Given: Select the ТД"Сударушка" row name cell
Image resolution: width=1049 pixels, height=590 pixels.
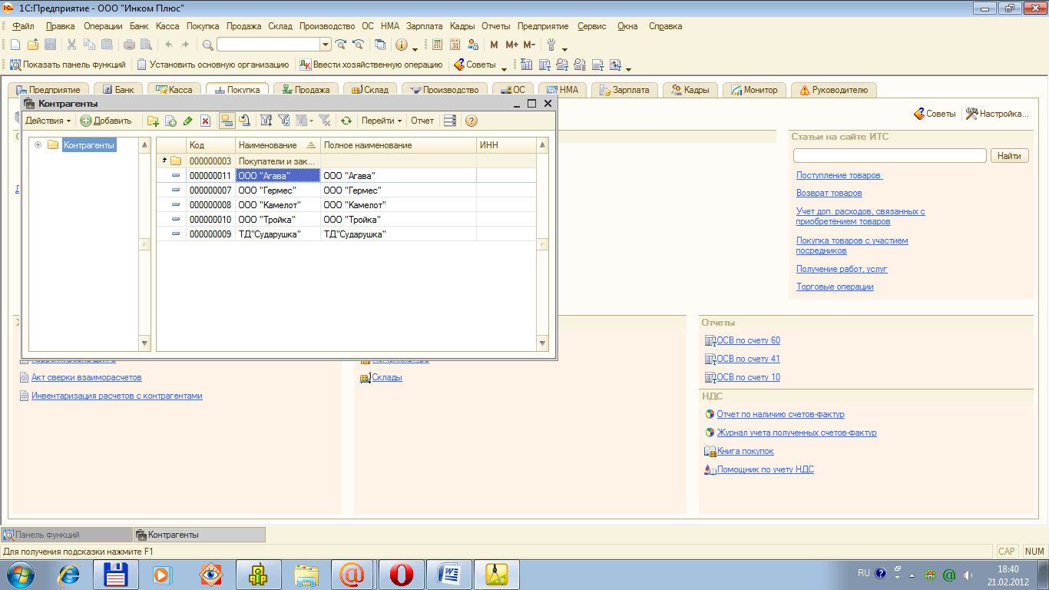Looking at the screenshot, I should coord(278,234).
